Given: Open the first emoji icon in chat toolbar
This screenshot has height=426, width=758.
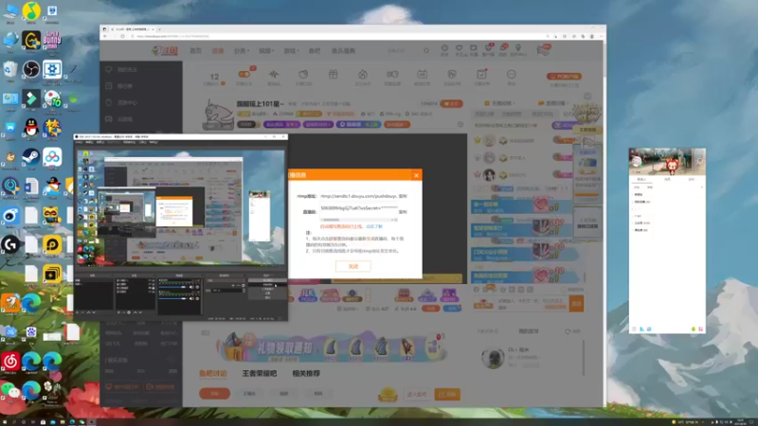Looking at the screenshot, I should tap(477, 290).
